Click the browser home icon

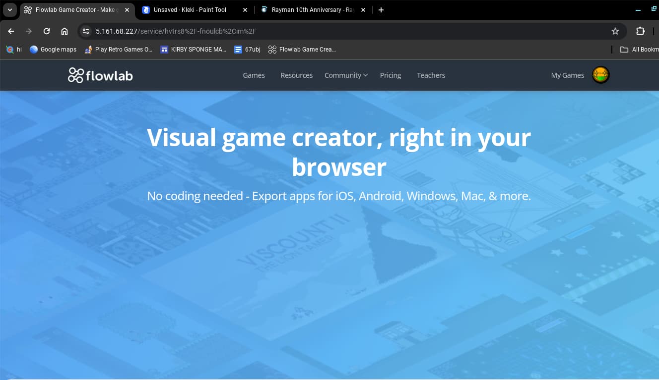click(65, 31)
